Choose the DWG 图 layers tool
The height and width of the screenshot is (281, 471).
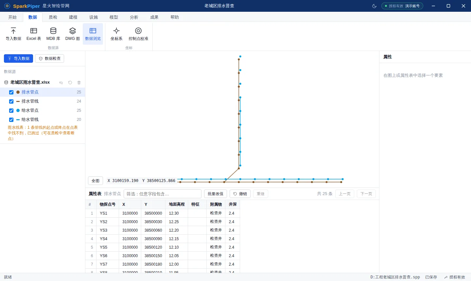[x=73, y=34]
